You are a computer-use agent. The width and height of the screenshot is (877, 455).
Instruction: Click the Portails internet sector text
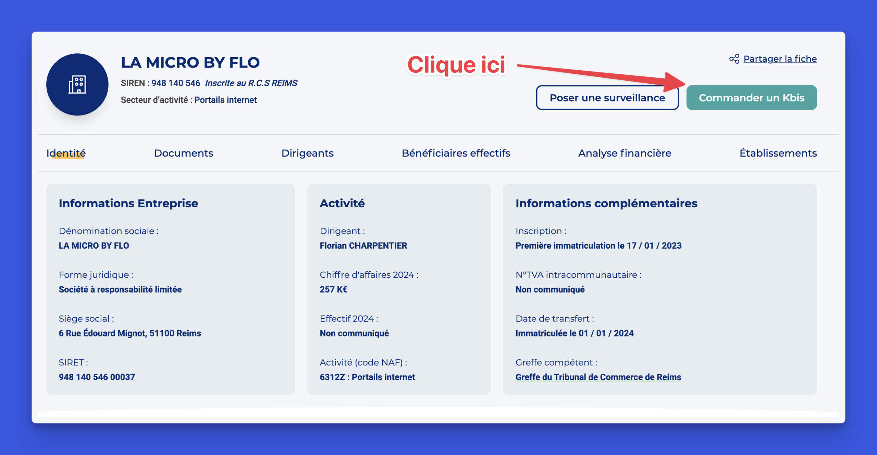coord(225,100)
